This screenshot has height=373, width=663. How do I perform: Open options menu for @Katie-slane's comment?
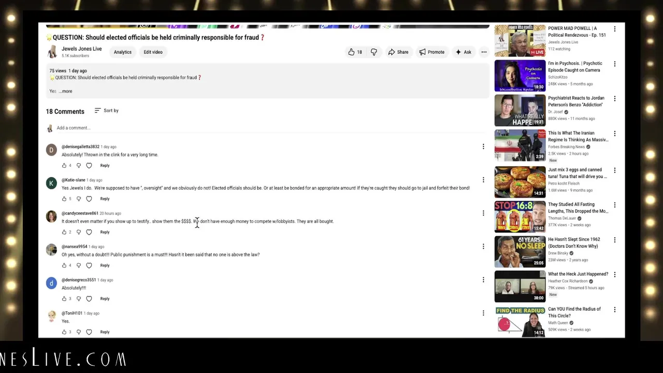click(x=483, y=180)
